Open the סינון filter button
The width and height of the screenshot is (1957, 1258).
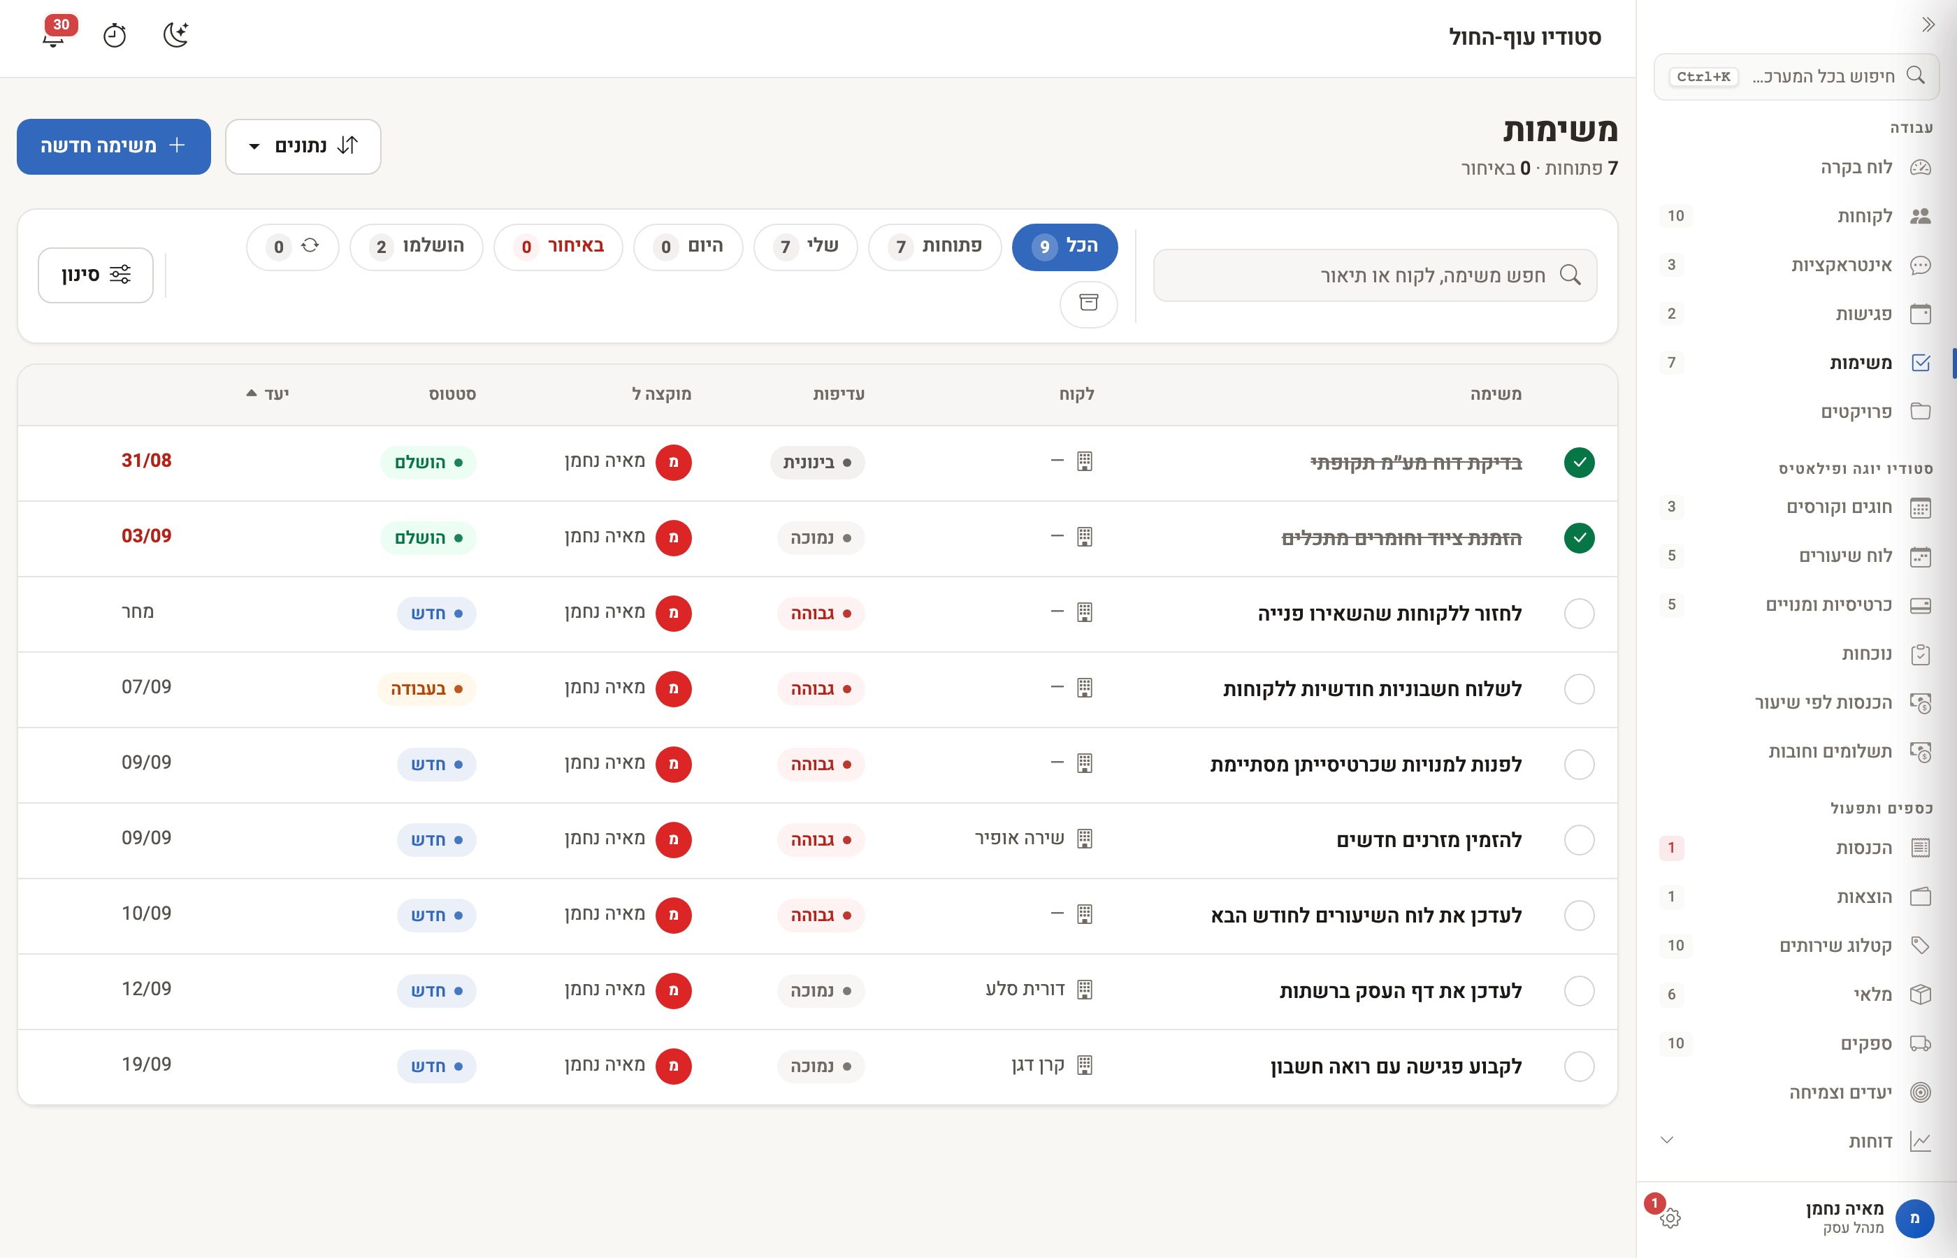pyautogui.click(x=96, y=275)
